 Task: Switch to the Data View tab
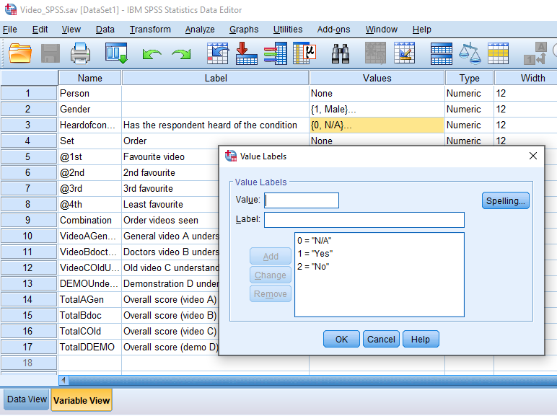click(27, 399)
